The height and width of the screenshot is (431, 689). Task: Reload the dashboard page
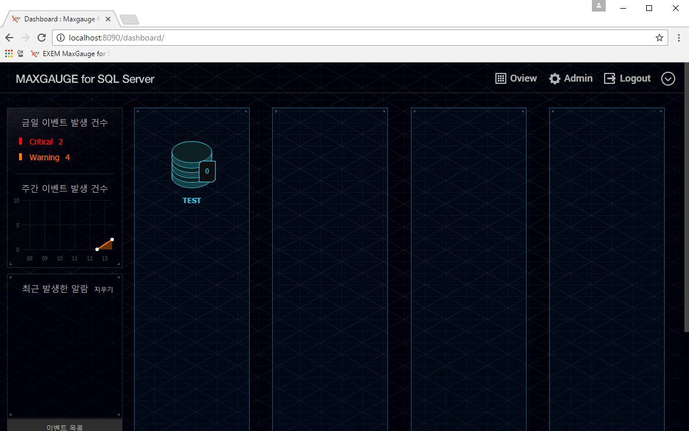pyautogui.click(x=42, y=38)
